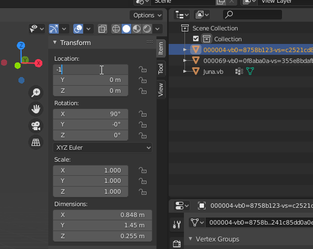Collapse the Transform panel
This screenshot has width=313, height=249.
55,42
